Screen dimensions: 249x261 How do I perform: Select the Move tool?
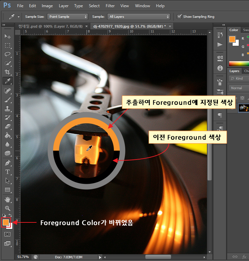pyautogui.click(x=7, y=36)
